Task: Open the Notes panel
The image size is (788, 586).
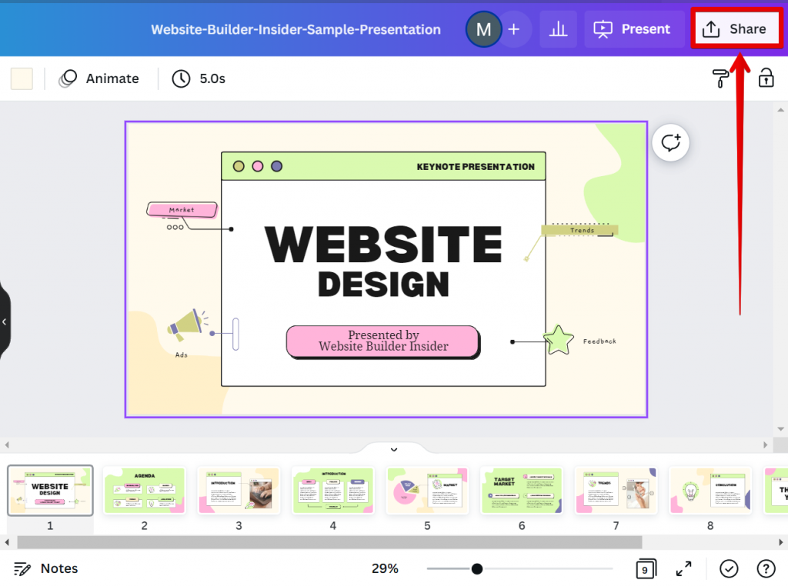Action: pyautogui.click(x=46, y=568)
